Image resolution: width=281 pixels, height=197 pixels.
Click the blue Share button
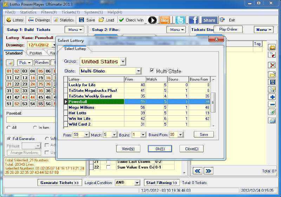209,20
